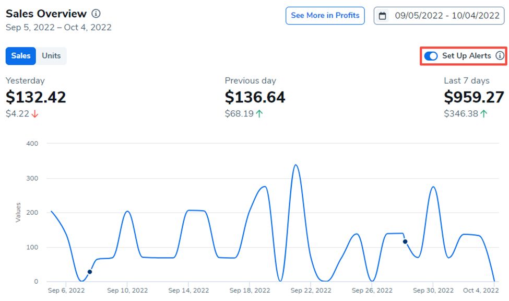Click the Sales Overview heading text
The width and height of the screenshot is (509, 301).
[46, 14]
